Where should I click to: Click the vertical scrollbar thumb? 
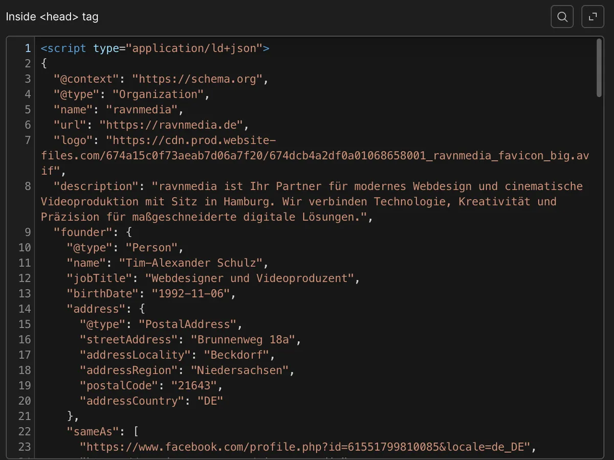(599, 68)
